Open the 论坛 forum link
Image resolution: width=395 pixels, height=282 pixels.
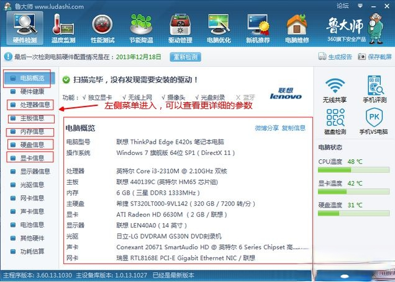tap(343, 6)
